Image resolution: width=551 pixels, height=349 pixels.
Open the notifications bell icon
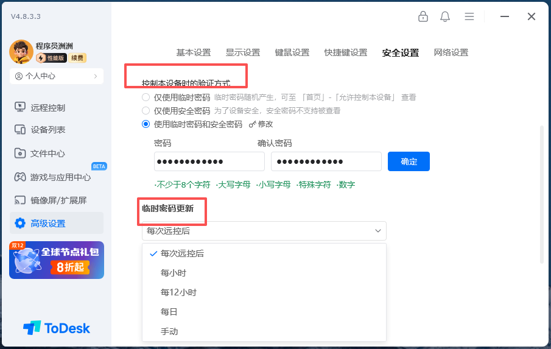point(445,16)
